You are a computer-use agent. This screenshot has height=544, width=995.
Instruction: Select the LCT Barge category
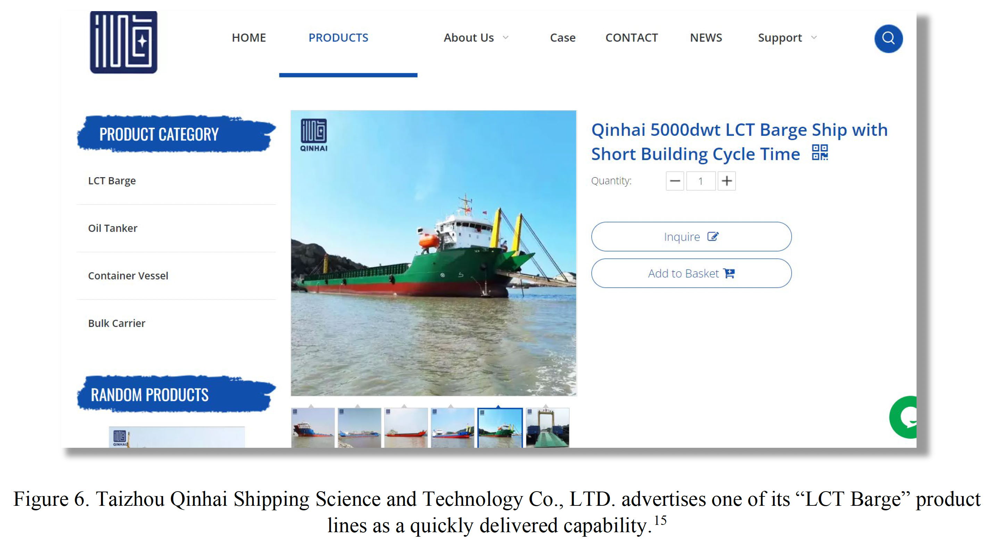(112, 180)
